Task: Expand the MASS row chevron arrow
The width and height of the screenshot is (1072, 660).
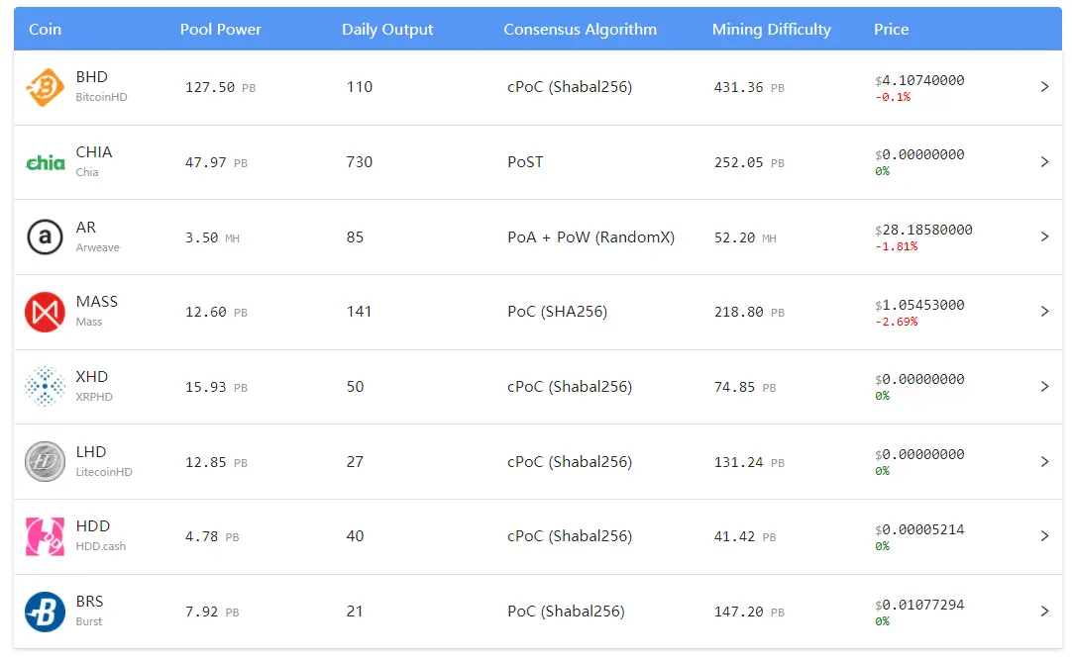Action: click(1044, 312)
